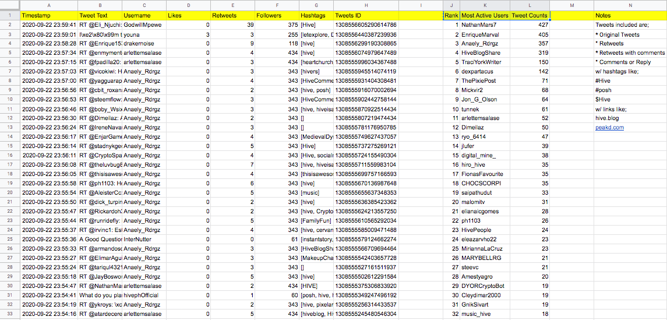
Task: Select timestamp 2020-09-22 23:59:41 cell
Action: [x=50, y=24]
